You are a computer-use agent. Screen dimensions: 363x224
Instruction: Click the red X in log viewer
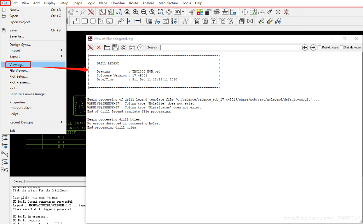click(99, 47)
